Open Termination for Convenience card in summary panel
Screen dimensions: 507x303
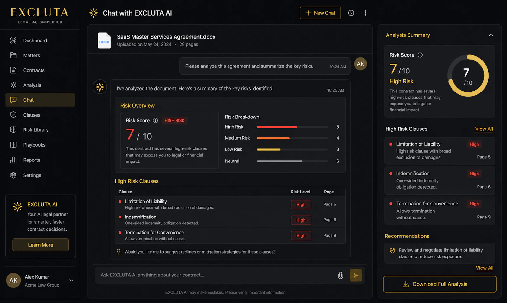tap(440, 211)
